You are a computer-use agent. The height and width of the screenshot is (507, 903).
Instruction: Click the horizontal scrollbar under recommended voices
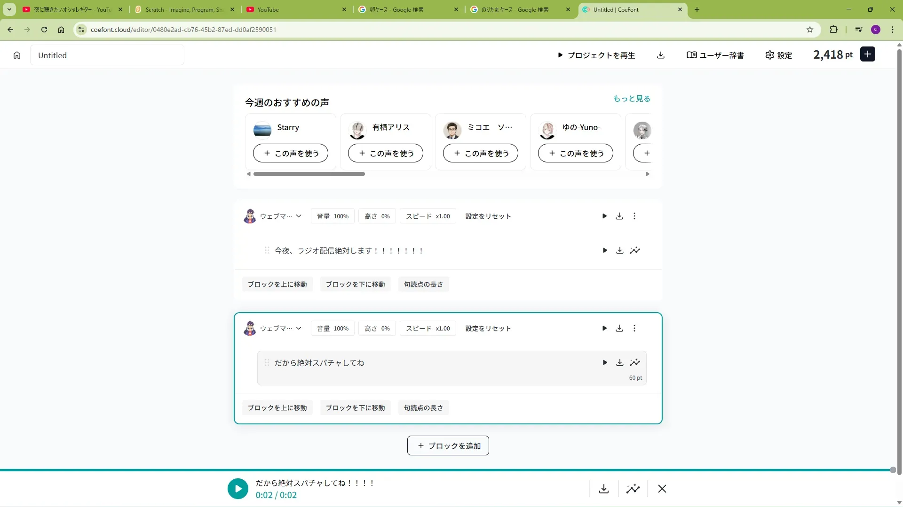(309, 174)
